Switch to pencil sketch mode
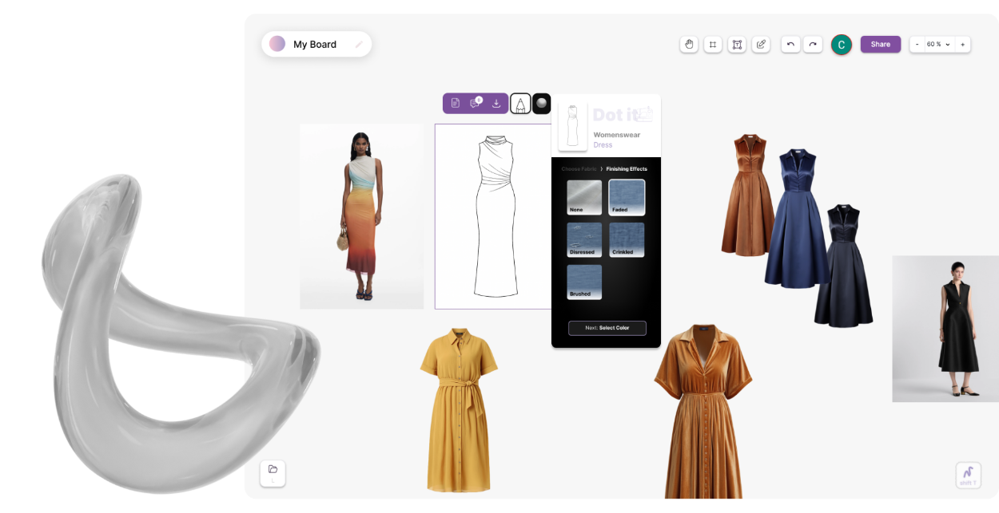 [520, 104]
